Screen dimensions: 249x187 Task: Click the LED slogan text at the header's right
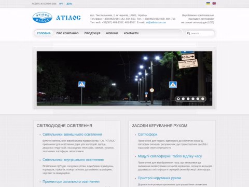(198, 19)
